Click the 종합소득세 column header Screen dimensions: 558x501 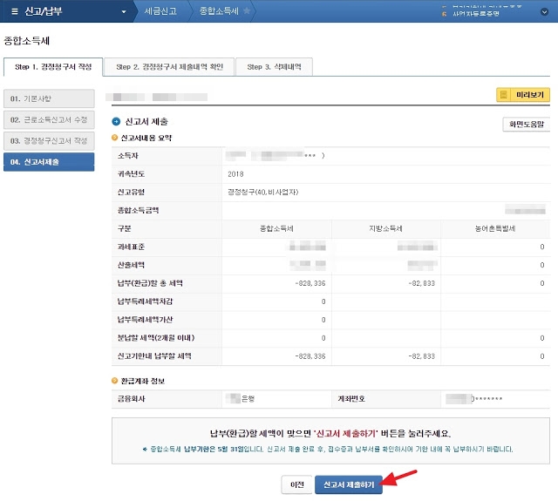pyautogui.click(x=276, y=228)
